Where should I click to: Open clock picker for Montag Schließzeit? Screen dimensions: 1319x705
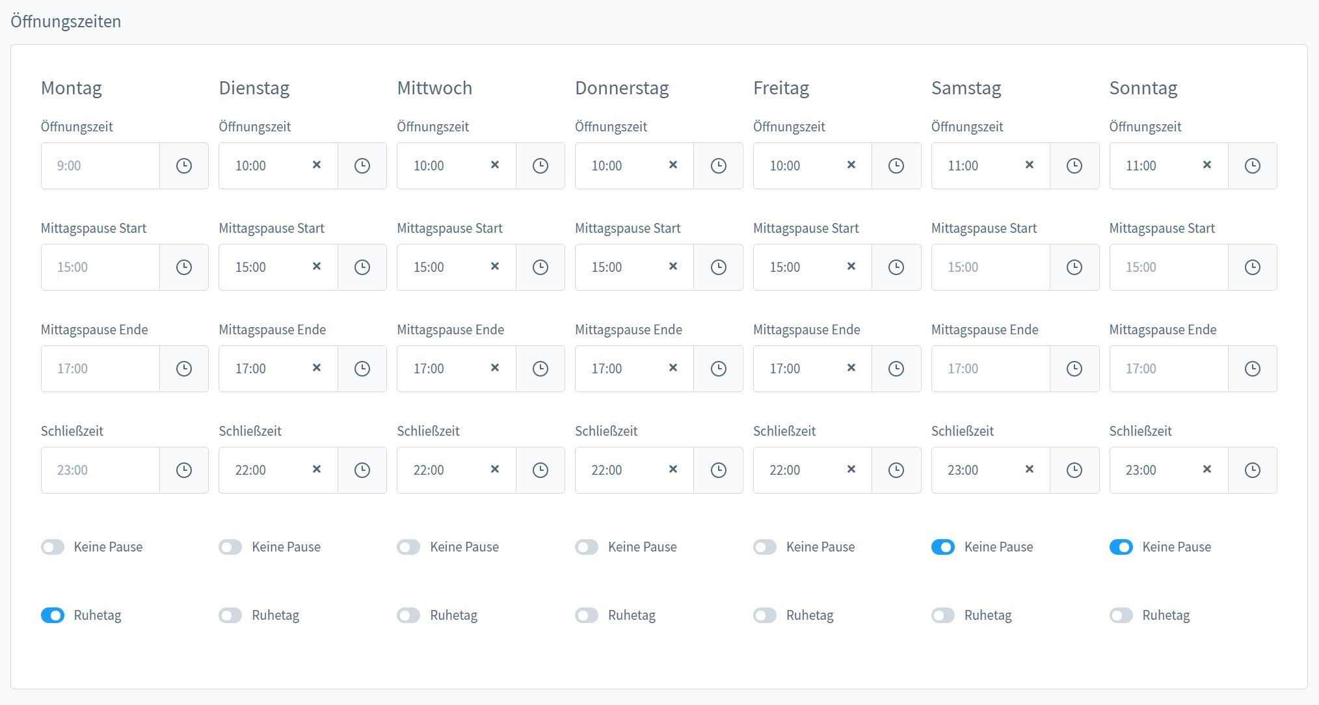point(184,470)
